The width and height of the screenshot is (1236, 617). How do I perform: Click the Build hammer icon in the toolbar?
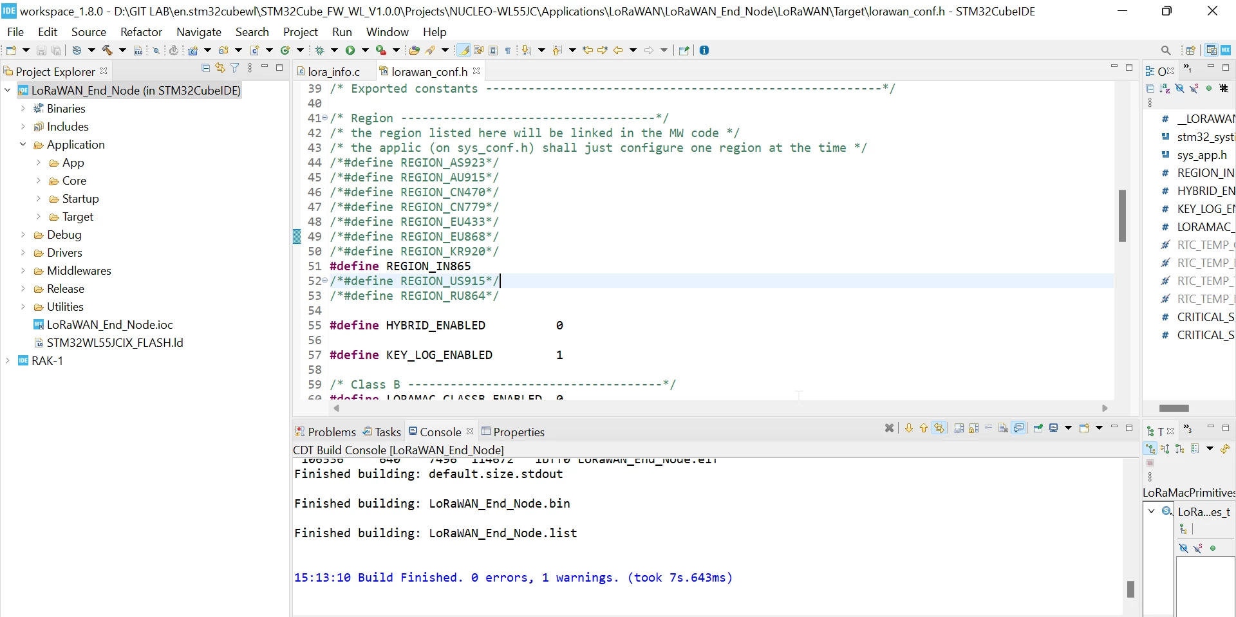point(108,50)
